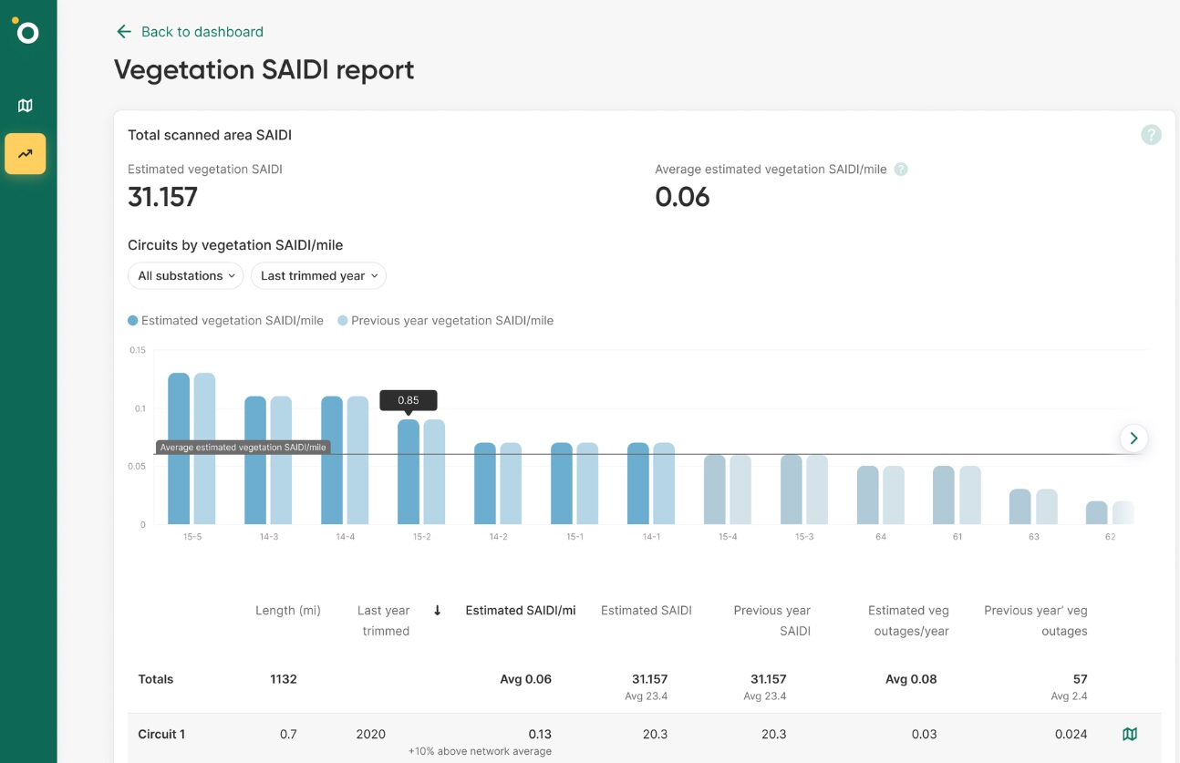Select the trend analytics sidebar icon
This screenshot has width=1180, height=763.
[x=26, y=154]
